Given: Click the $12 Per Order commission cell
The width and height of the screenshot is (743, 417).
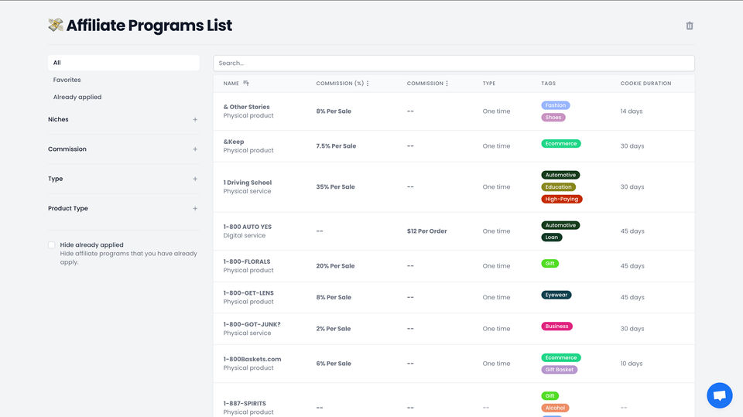Looking at the screenshot, I should point(427,231).
